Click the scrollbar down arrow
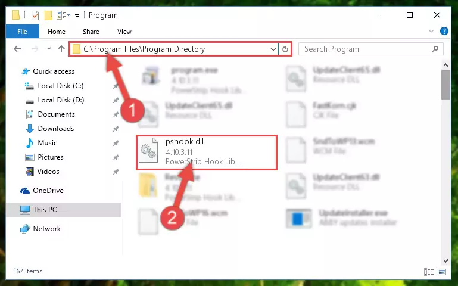Screen dimensions: 458x286 pyautogui.click(x=445, y=260)
